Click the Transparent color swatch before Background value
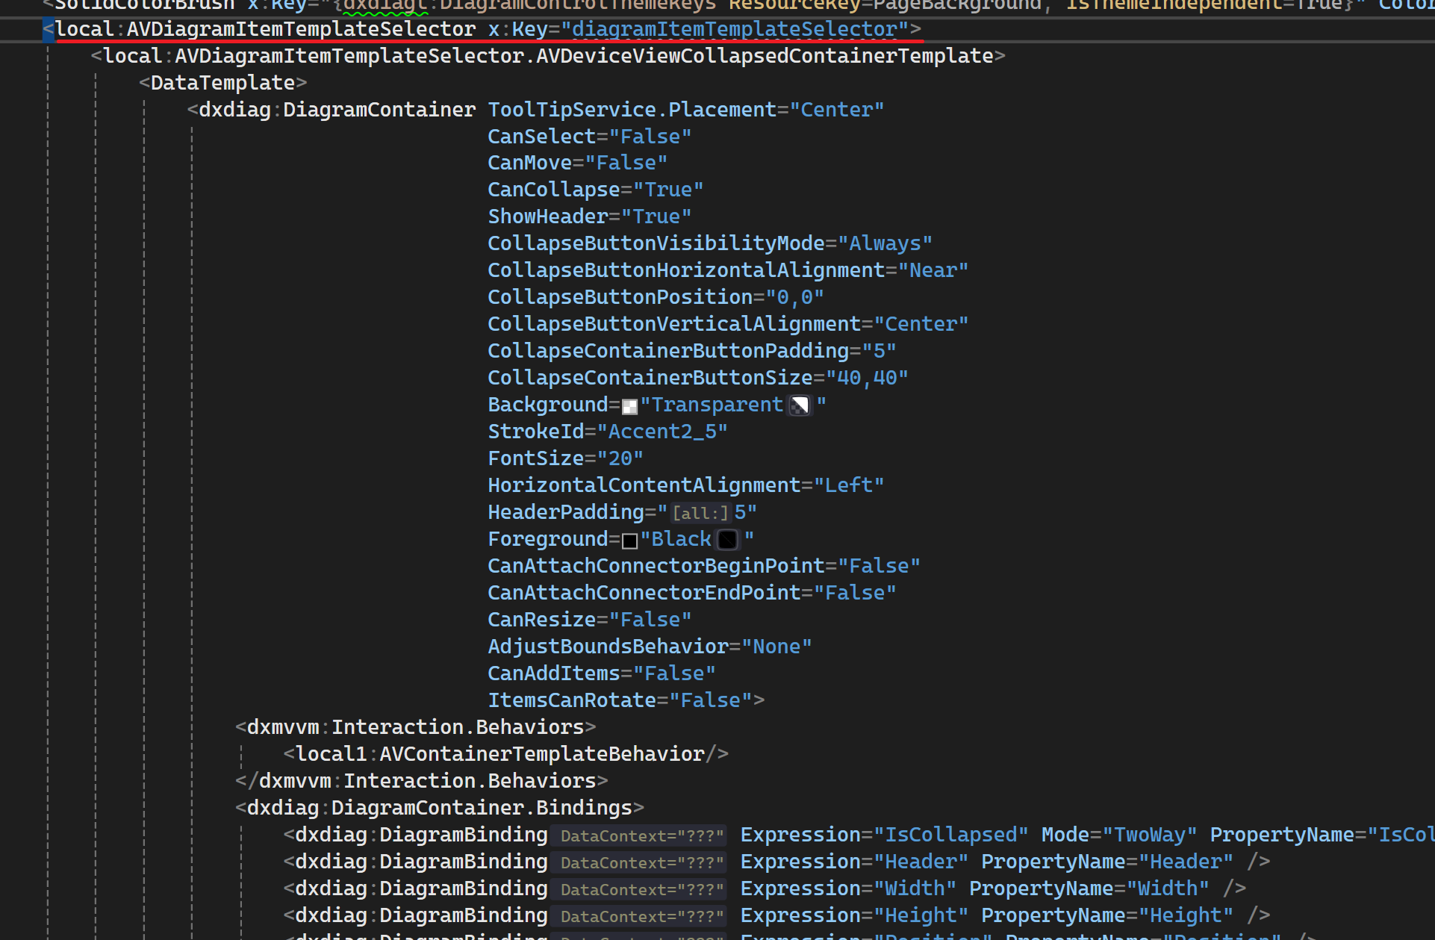The image size is (1435, 940). (629, 406)
